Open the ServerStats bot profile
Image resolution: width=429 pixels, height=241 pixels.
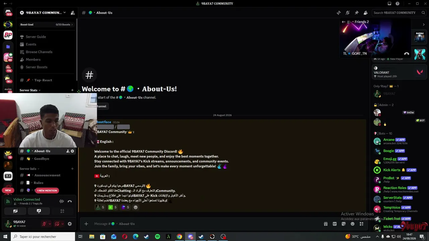[399, 199]
